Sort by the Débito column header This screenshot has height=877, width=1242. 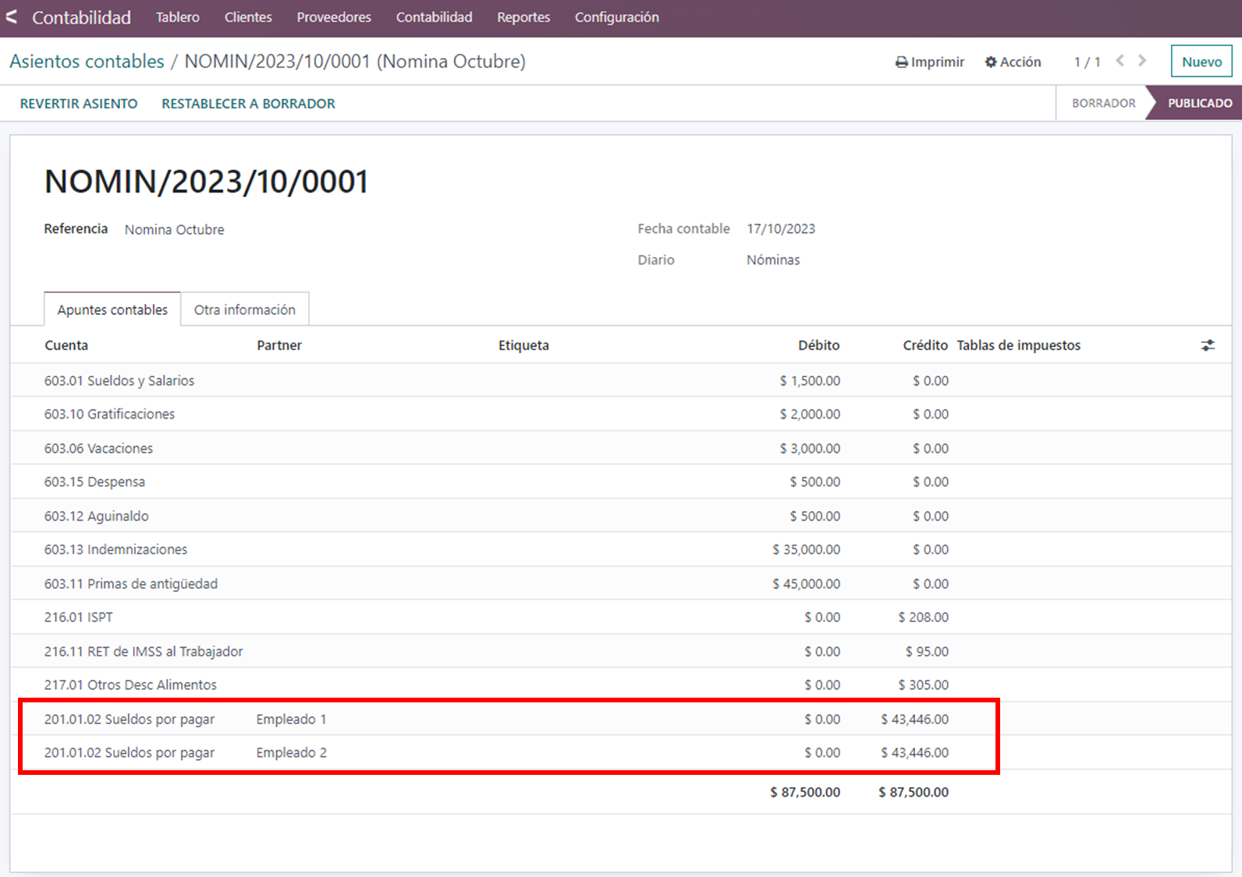[x=818, y=345]
